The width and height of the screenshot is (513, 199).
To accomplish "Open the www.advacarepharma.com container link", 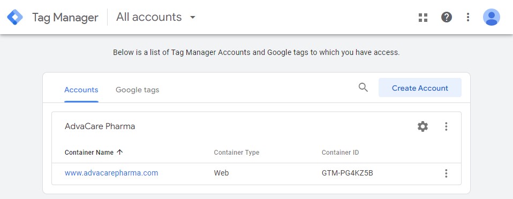I will 111,173.
